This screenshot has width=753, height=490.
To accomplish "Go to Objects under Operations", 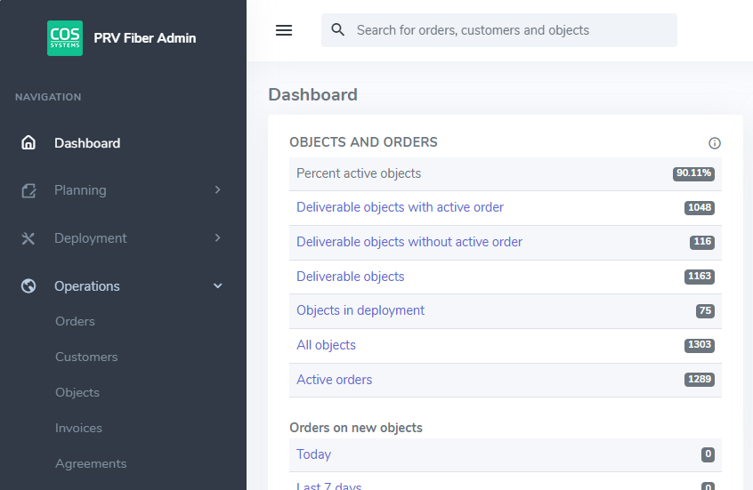I will (77, 392).
